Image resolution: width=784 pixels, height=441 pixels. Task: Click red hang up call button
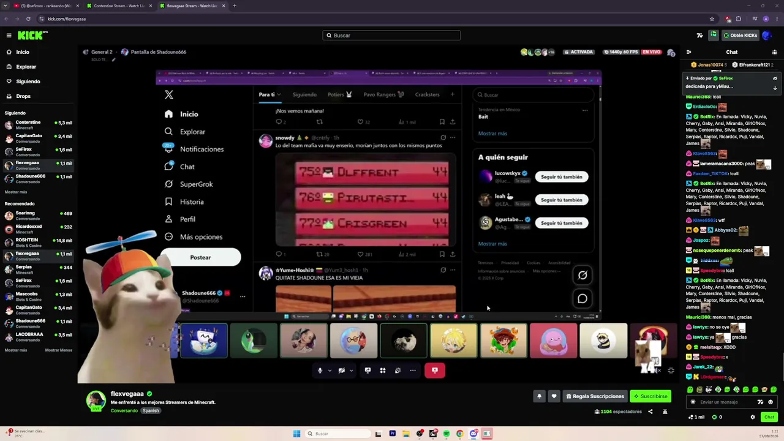[x=435, y=371]
